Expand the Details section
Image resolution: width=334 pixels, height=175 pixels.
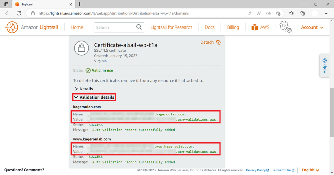pos(84,89)
